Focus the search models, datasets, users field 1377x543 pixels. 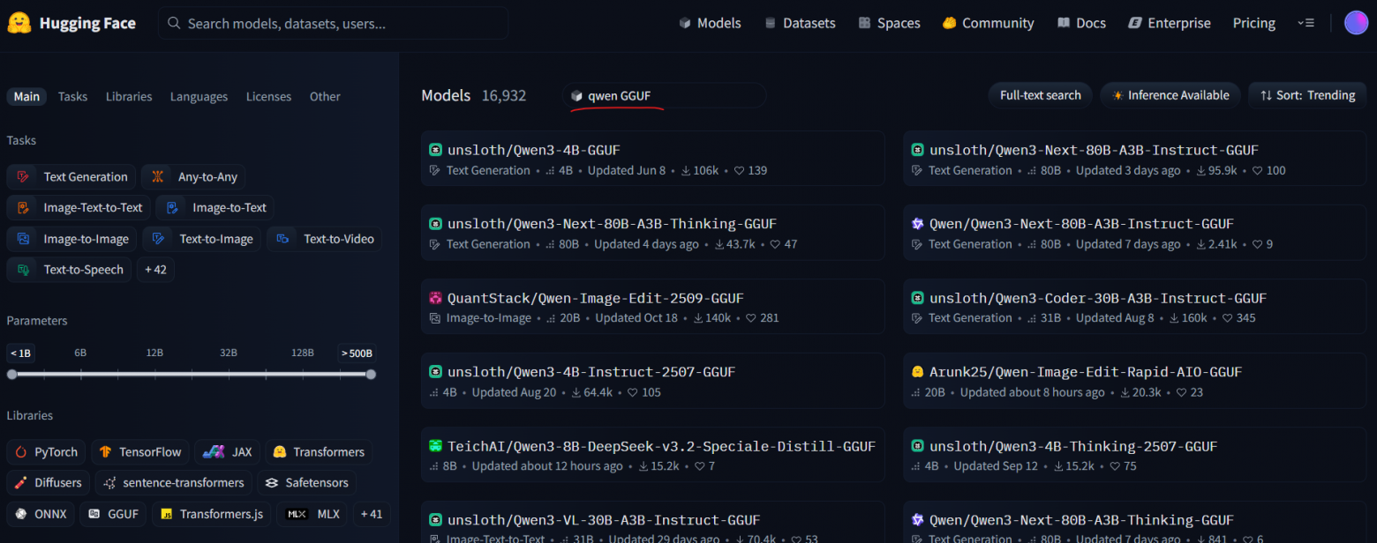[x=334, y=23]
